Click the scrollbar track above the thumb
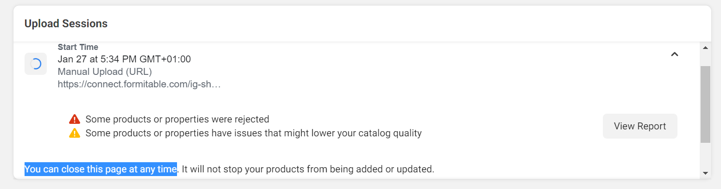The image size is (721, 189). pyautogui.click(x=705, y=58)
